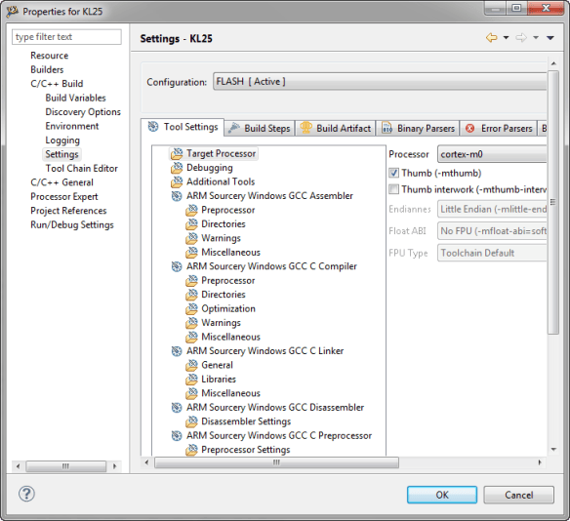Enable the Thumb interwork checkbox
The image size is (570, 521).
pyautogui.click(x=394, y=189)
